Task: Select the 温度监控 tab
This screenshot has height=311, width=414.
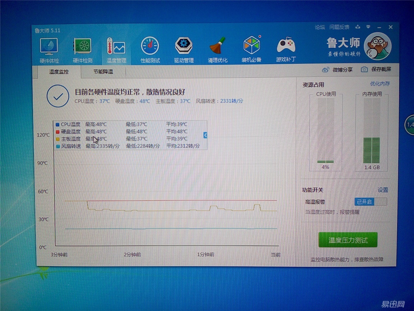Action: [x=59, y=72]
